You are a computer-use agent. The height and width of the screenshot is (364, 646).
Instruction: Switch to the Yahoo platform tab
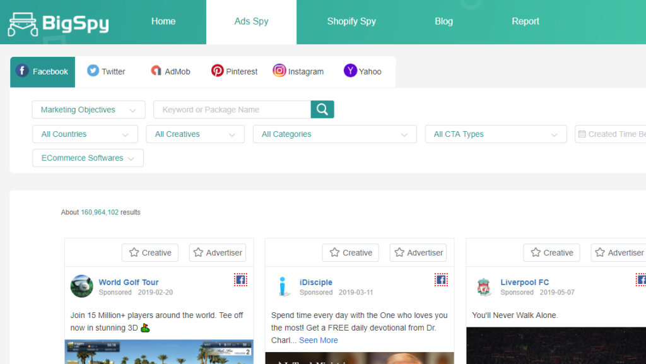click(363, 72)
